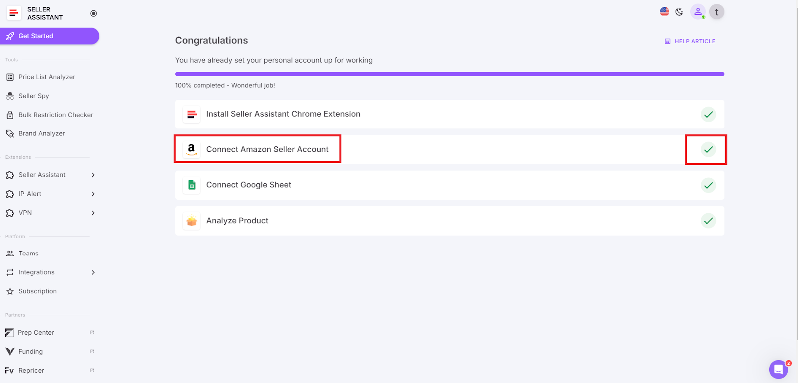Click the intercom chat bubble
The height and width of the screenshot is (383, 798).
click(778, 369)
